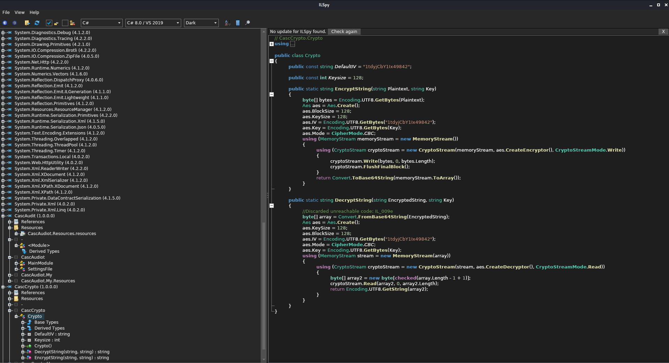Image resolution: width=669 pixels, height=363 pixels.
Task: Click the assembly tree vertical scrollbar
Action: pyautogui.click(x=264, y=285)
